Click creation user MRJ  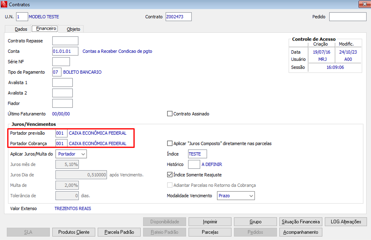pos(322,59)
